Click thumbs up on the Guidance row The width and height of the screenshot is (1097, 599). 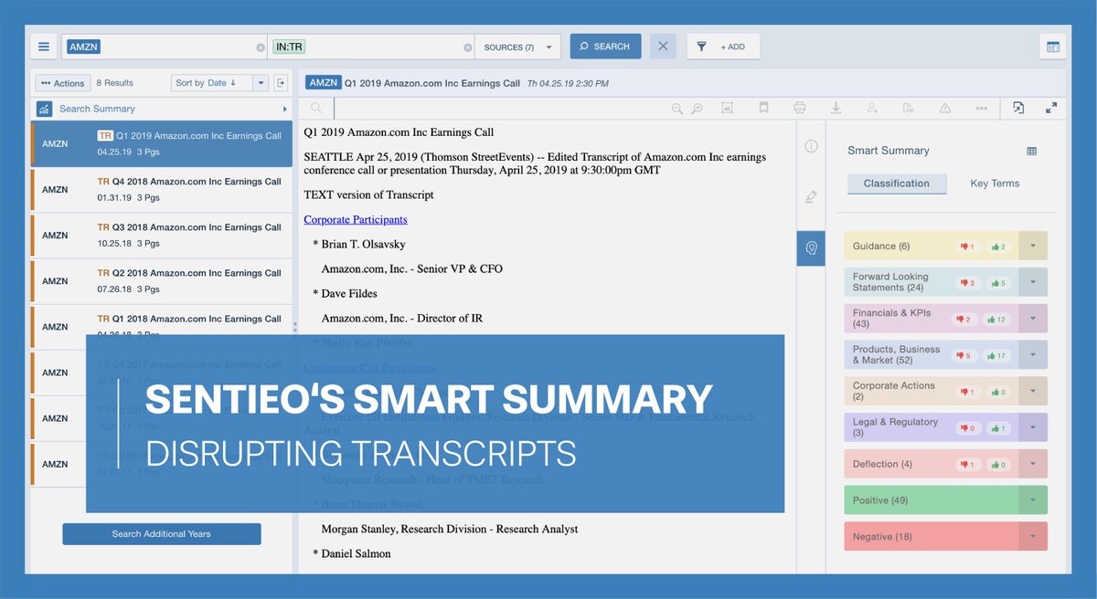pyautogui.click(x=997, y=247)
